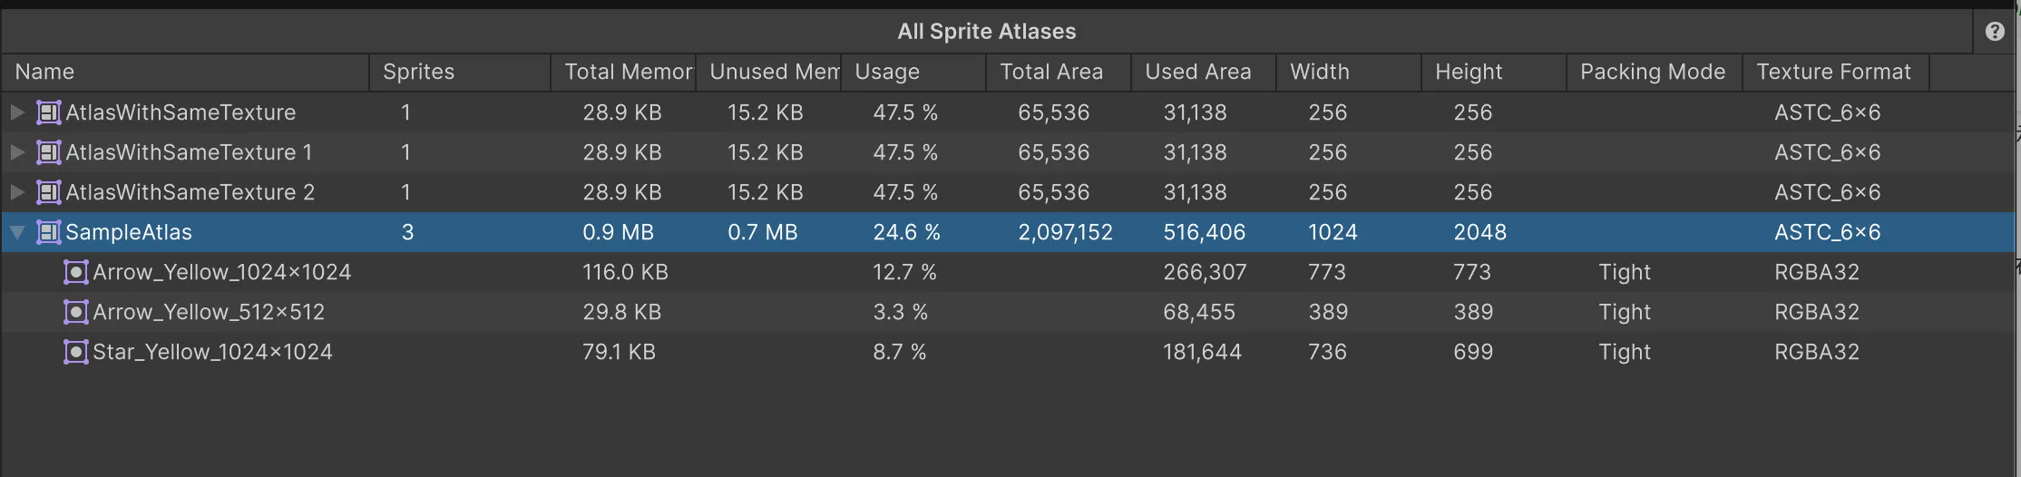2021x477 pixels.
Task: Click the Total Area column header
Action: point(1051,72)
